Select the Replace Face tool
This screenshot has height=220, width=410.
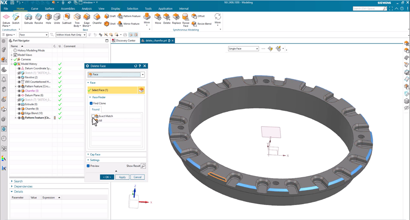click(176, 19)
